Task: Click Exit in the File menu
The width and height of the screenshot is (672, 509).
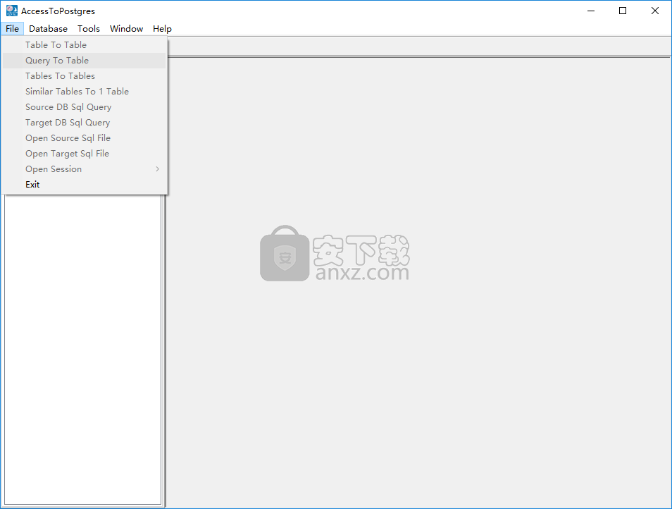Action: pos(84,185)
